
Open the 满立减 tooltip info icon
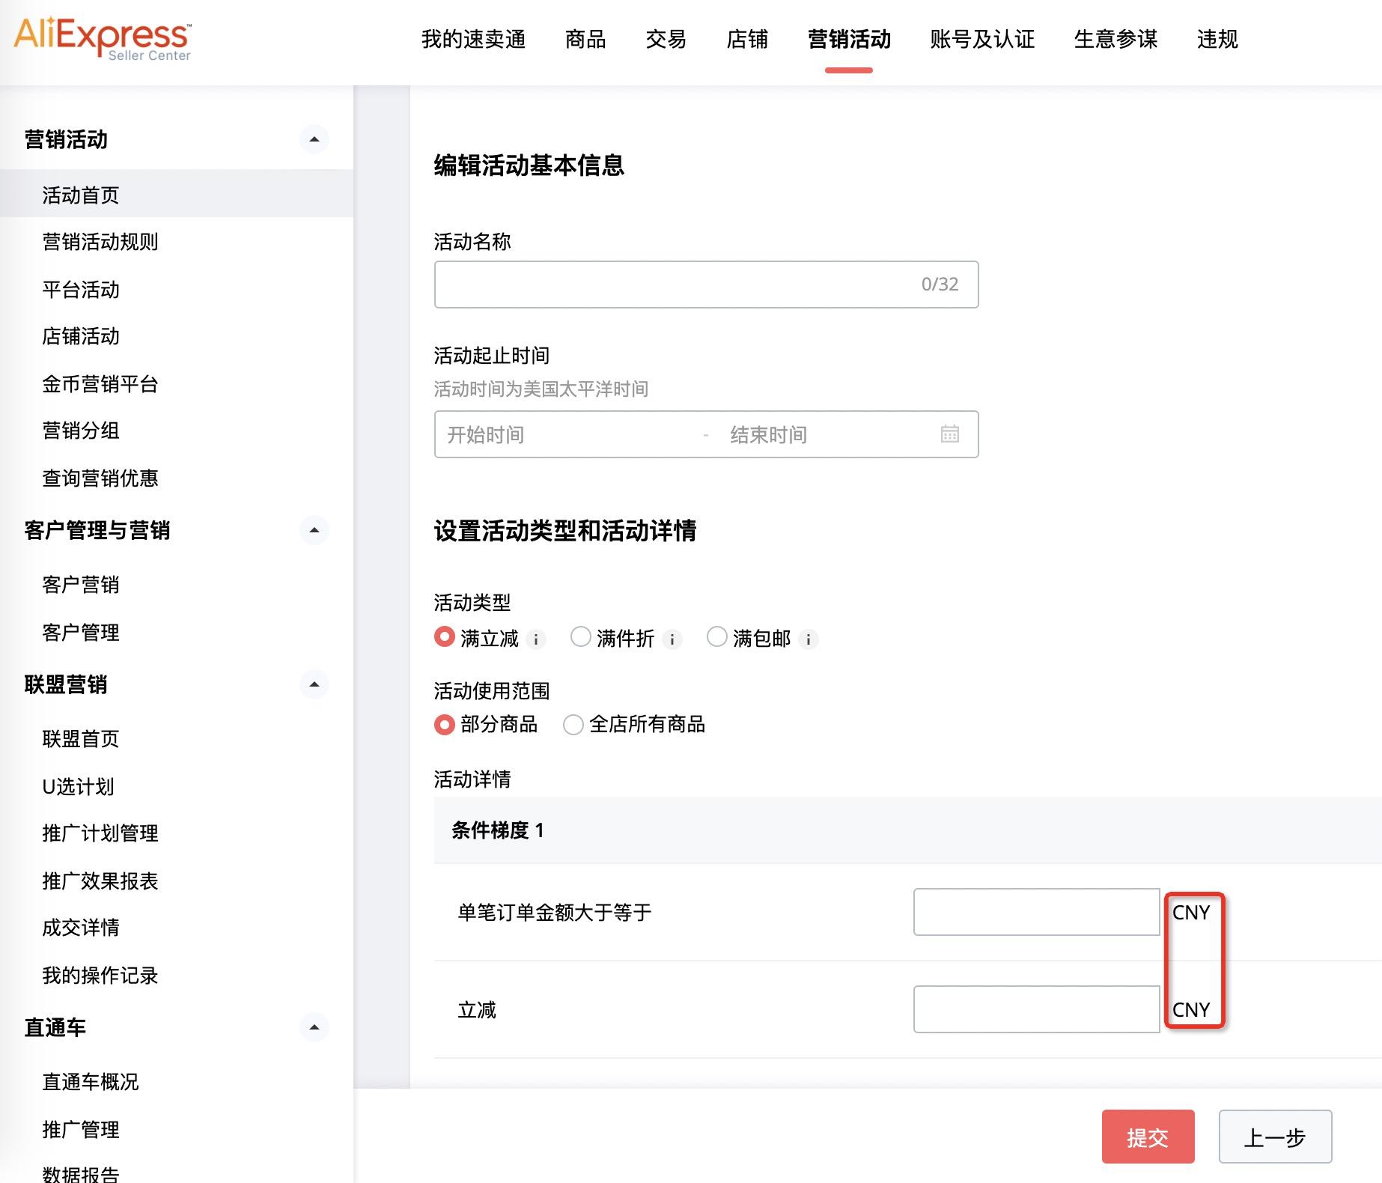click(536, 639)
